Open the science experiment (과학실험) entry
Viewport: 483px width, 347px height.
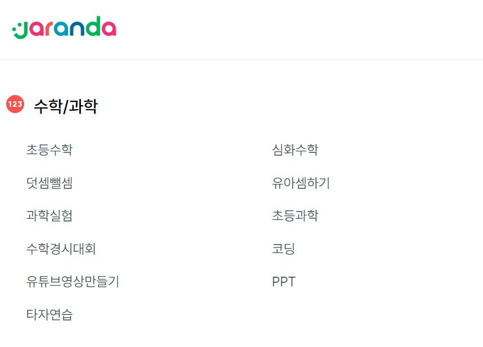[49, 215]
